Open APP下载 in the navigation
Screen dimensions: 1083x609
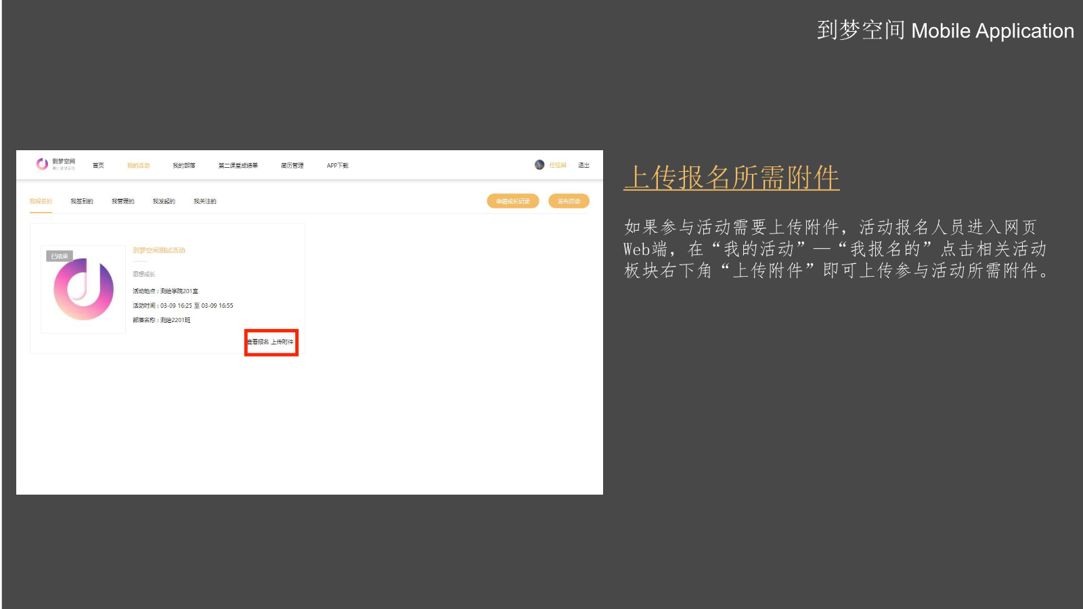click(x=338, y=166)
